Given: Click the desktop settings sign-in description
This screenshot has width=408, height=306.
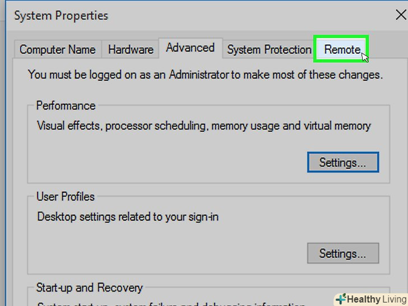Looking at the screenshot, I should [128, 216].
